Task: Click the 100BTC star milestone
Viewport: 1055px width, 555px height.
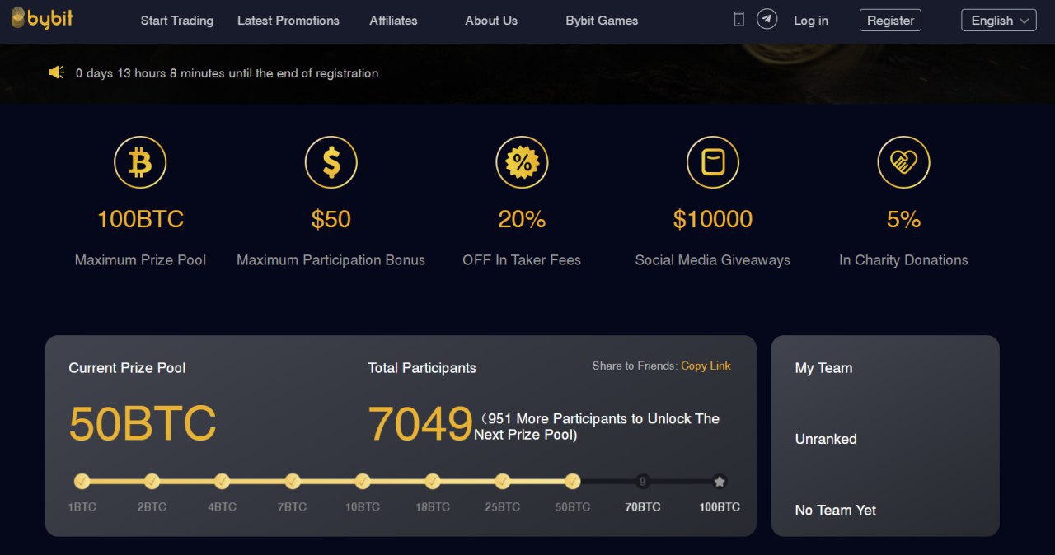Action: 720,482
